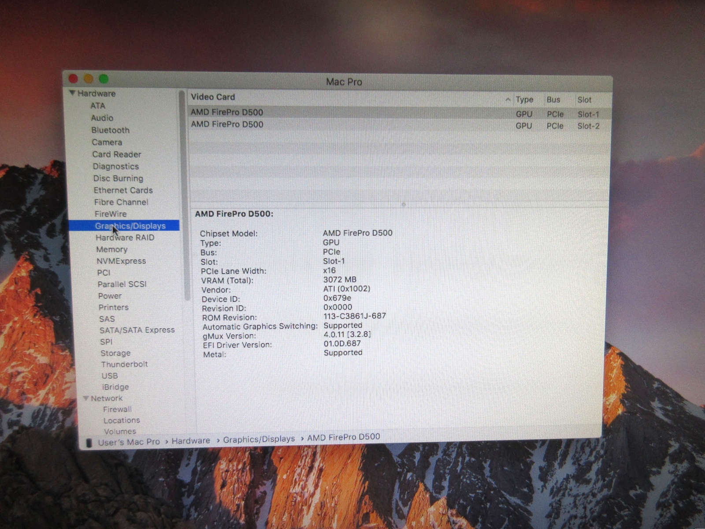The height and width of the screenshot is (529, 705).
Task: Select Printers in the sidebar
Action: [x=114, y=307]
